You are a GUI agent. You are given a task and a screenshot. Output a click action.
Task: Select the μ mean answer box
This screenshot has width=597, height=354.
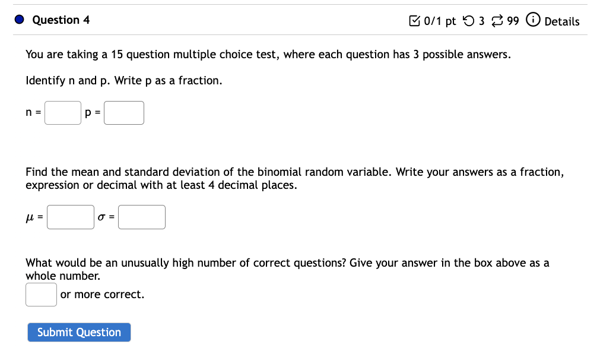pos(70,217)
